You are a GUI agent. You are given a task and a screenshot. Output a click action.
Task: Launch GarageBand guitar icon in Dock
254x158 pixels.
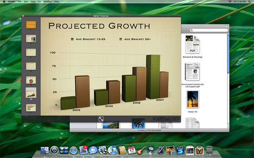point(141,150)
